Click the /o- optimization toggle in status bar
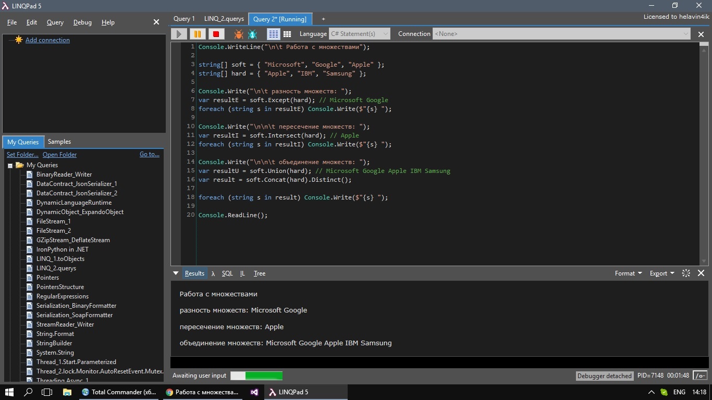The width and height of the screenshot is (712, 400). click(701, 376)
